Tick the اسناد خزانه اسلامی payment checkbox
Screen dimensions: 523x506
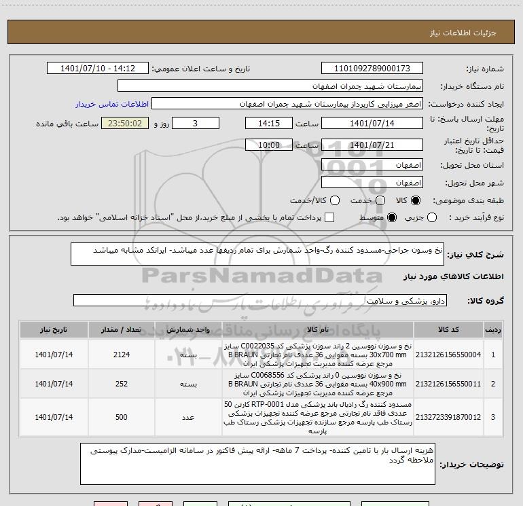(x=329, y=217)
